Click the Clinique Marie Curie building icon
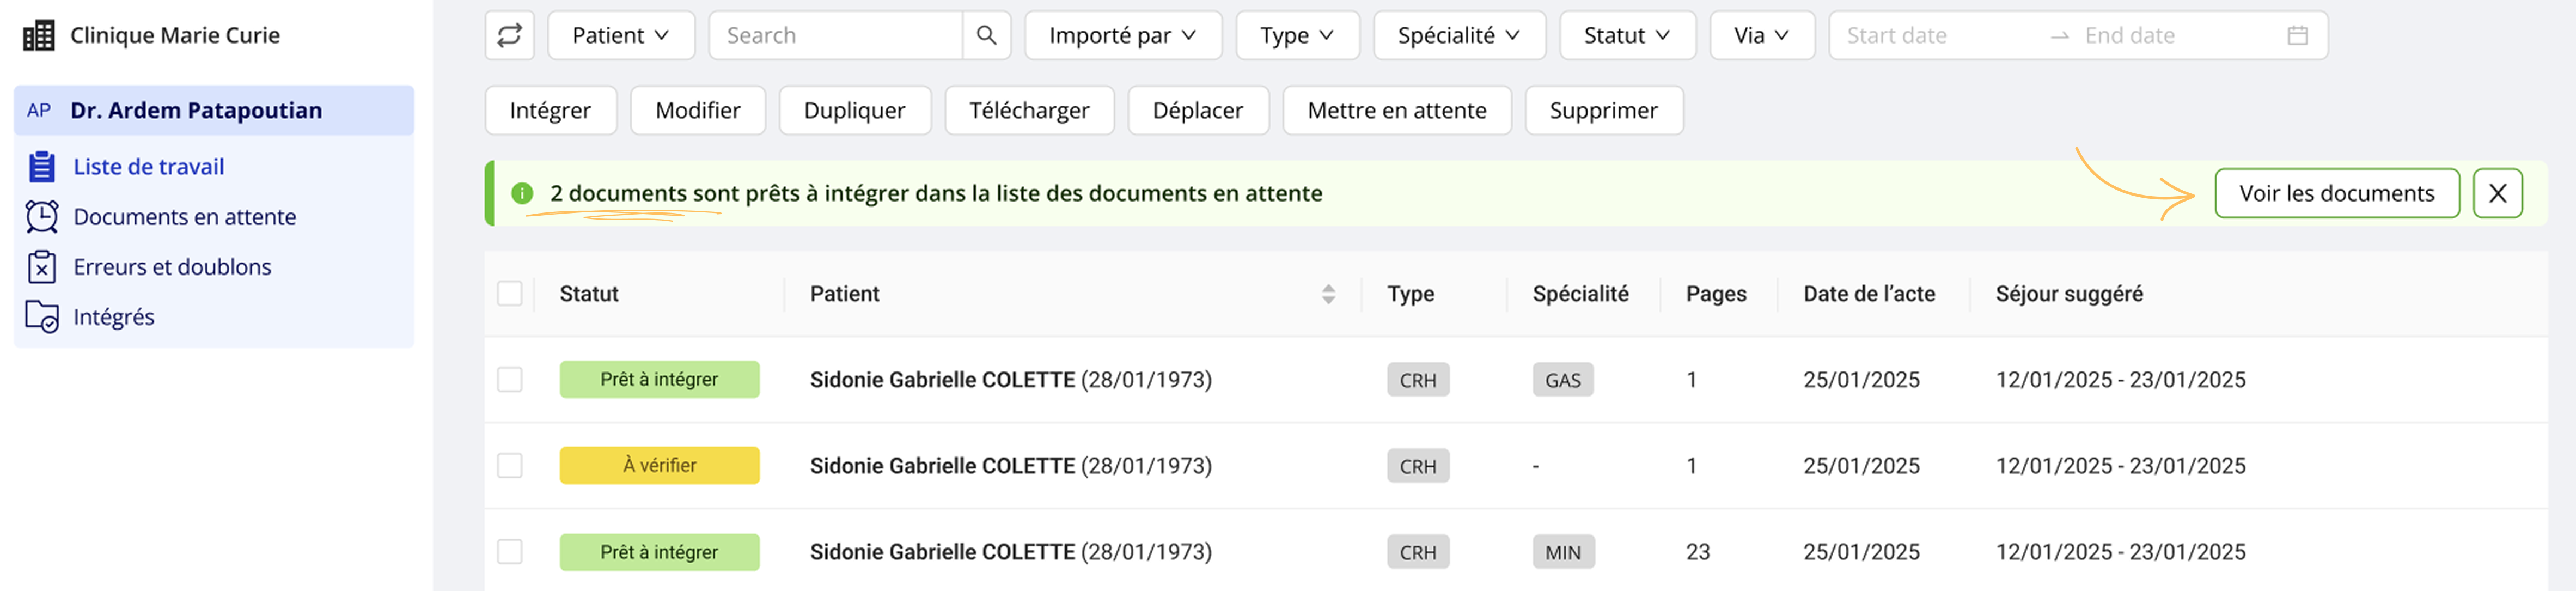Viewport: 2576px width, 591px height. [39, 36]
